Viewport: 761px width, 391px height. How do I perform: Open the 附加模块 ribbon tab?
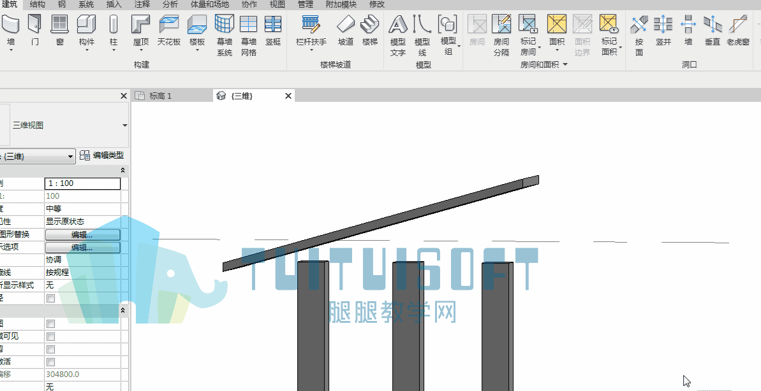[341, 4]
